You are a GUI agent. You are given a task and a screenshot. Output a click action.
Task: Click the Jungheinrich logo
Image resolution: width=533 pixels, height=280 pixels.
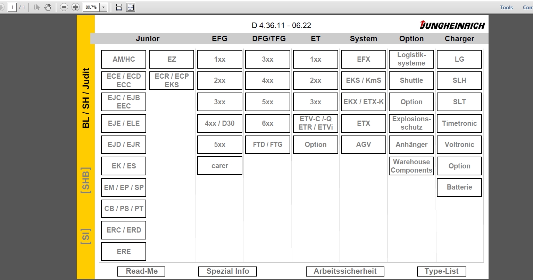point(452,25)
